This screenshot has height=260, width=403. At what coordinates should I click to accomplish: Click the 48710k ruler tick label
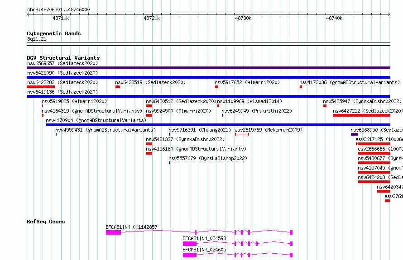[x=61, y=18]
